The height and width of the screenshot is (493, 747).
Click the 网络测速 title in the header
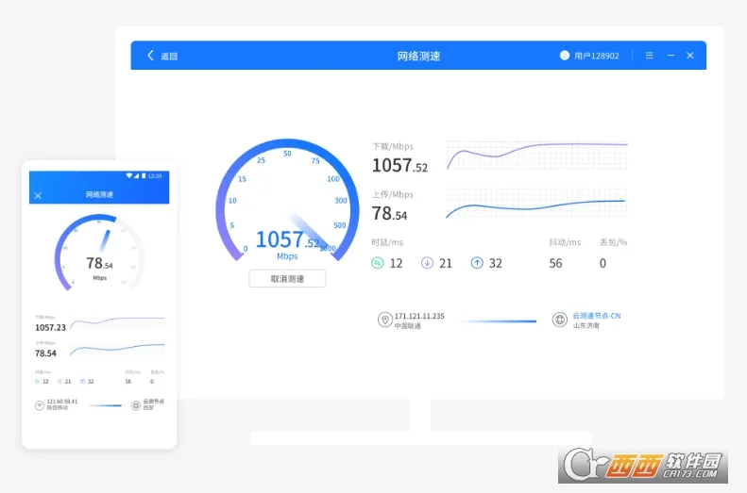418,56
